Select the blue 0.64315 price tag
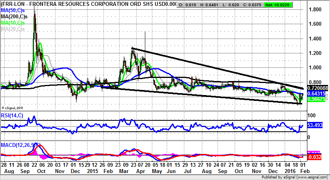 click(316, 94)
